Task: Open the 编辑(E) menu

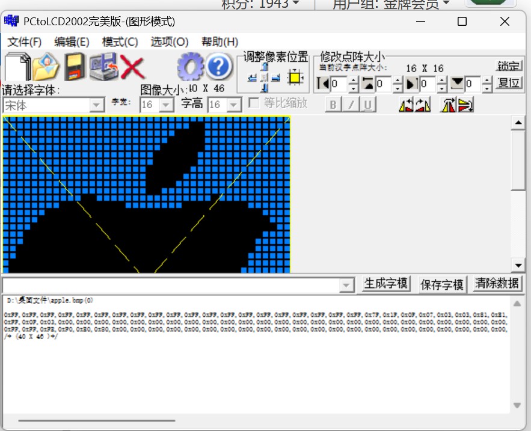Action: click(x=72, y=42)
